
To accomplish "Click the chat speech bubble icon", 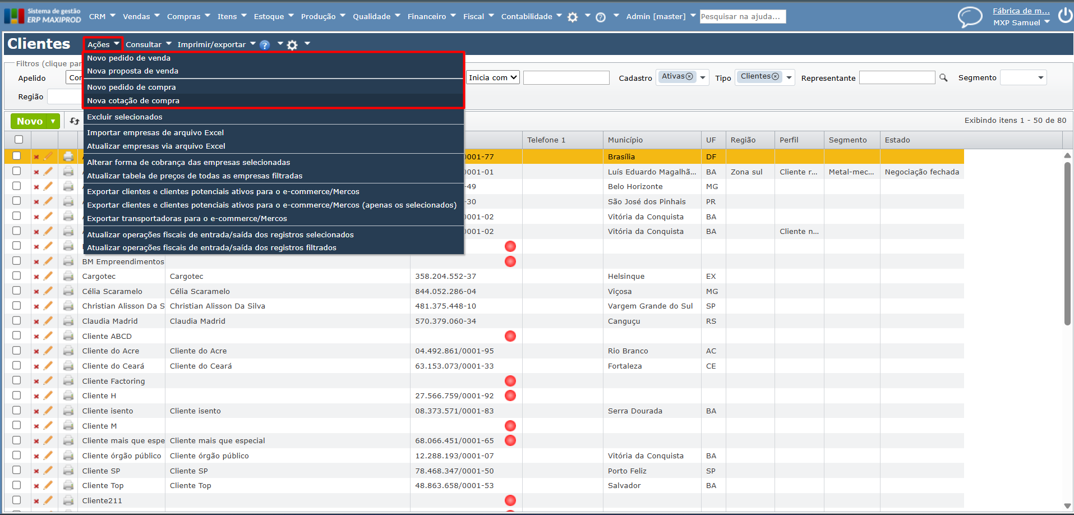I will click(x=970, y=17).
